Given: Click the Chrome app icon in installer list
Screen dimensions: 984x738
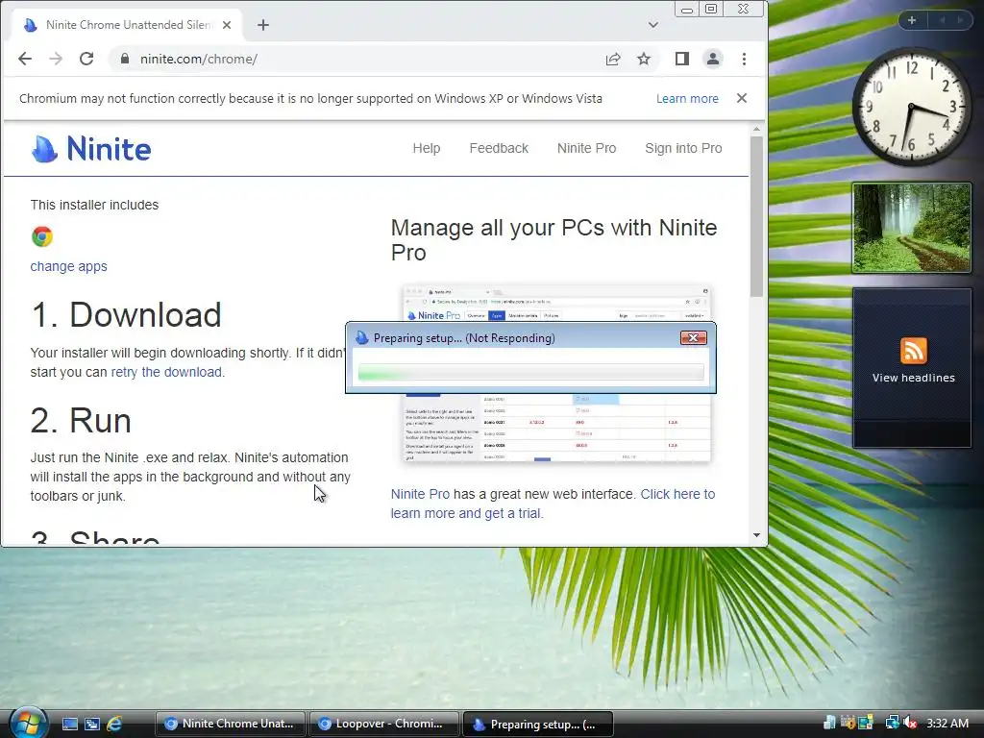Looking at the screenshot, I should click(42, 236).
